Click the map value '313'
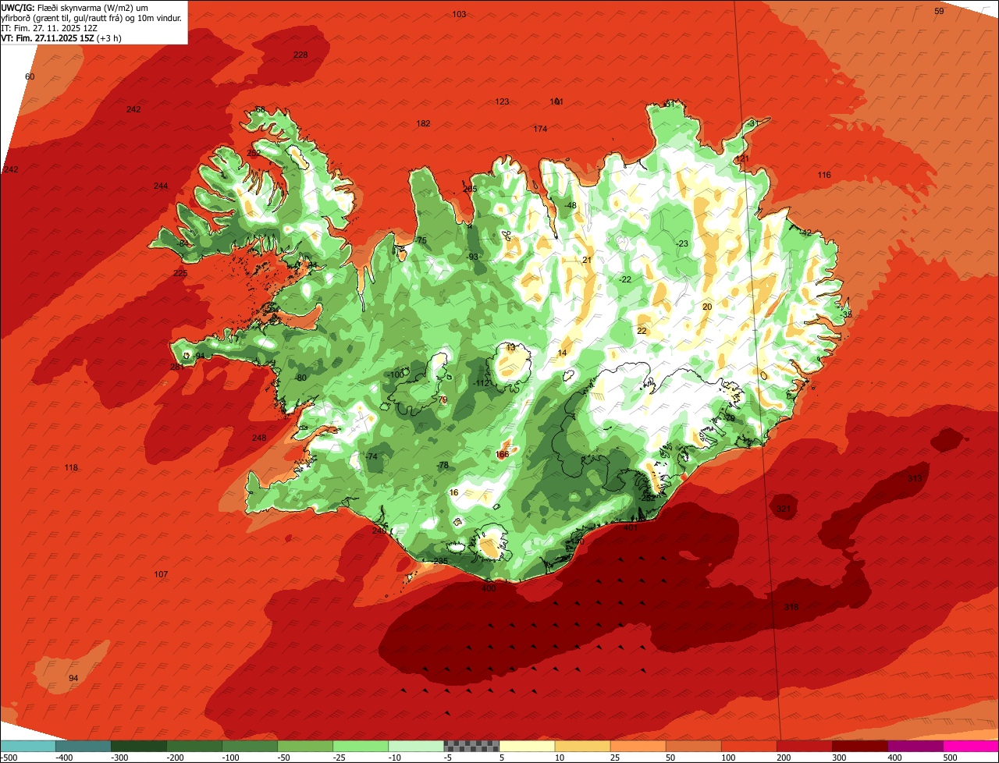Viewport: 999px width, 763px height. (915, 478)
